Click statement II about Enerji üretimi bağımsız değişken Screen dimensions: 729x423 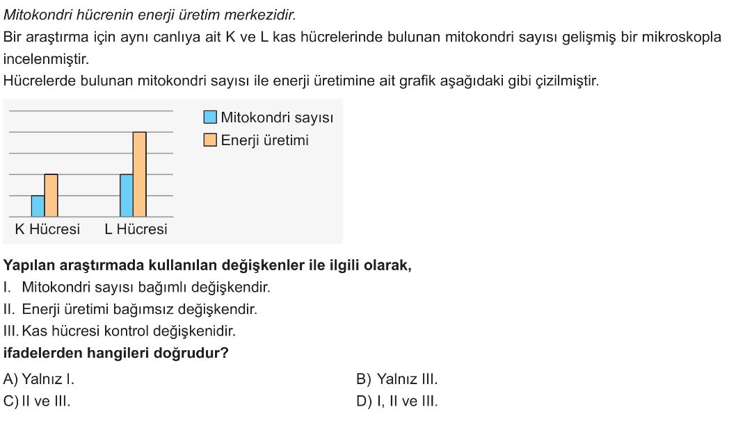click(130, 309)
